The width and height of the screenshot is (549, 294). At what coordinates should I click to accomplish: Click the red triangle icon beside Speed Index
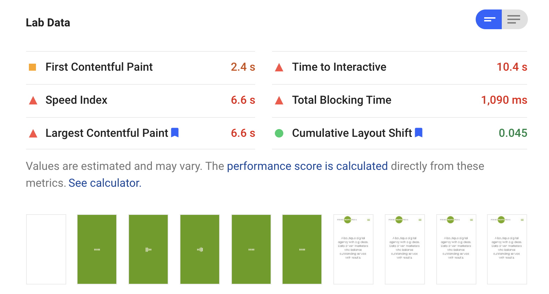click(x=32, y=100)
